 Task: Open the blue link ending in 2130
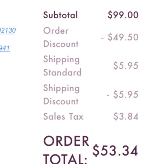[8, 31]
